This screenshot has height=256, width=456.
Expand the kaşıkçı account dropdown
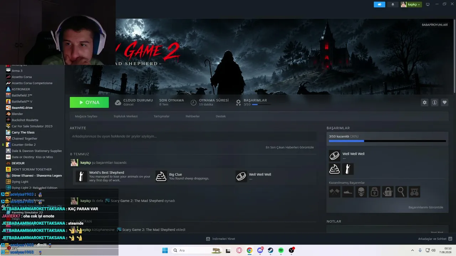[x=411, y=5]
